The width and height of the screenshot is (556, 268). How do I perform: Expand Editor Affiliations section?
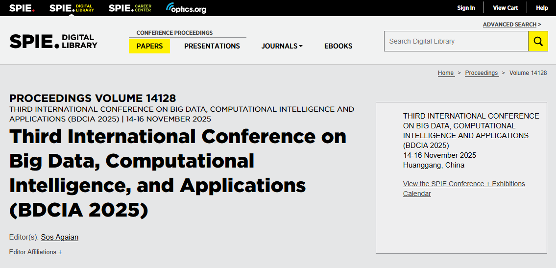[35, 252]
